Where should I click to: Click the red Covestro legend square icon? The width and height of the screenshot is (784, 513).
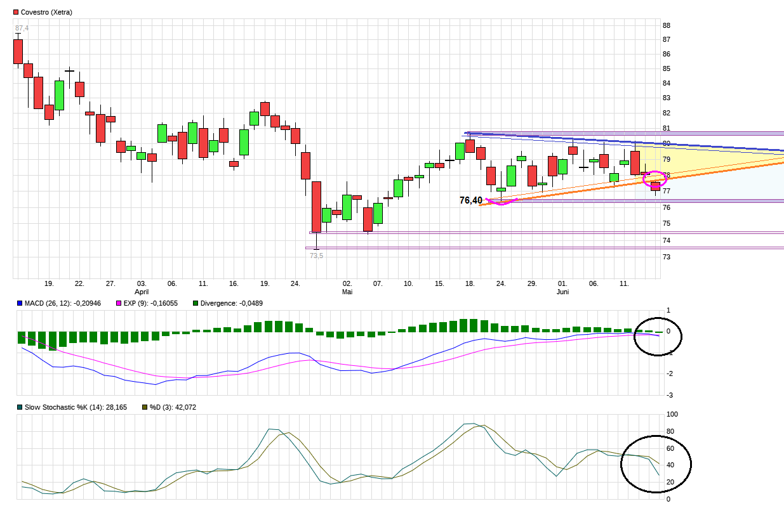(15, 10)
